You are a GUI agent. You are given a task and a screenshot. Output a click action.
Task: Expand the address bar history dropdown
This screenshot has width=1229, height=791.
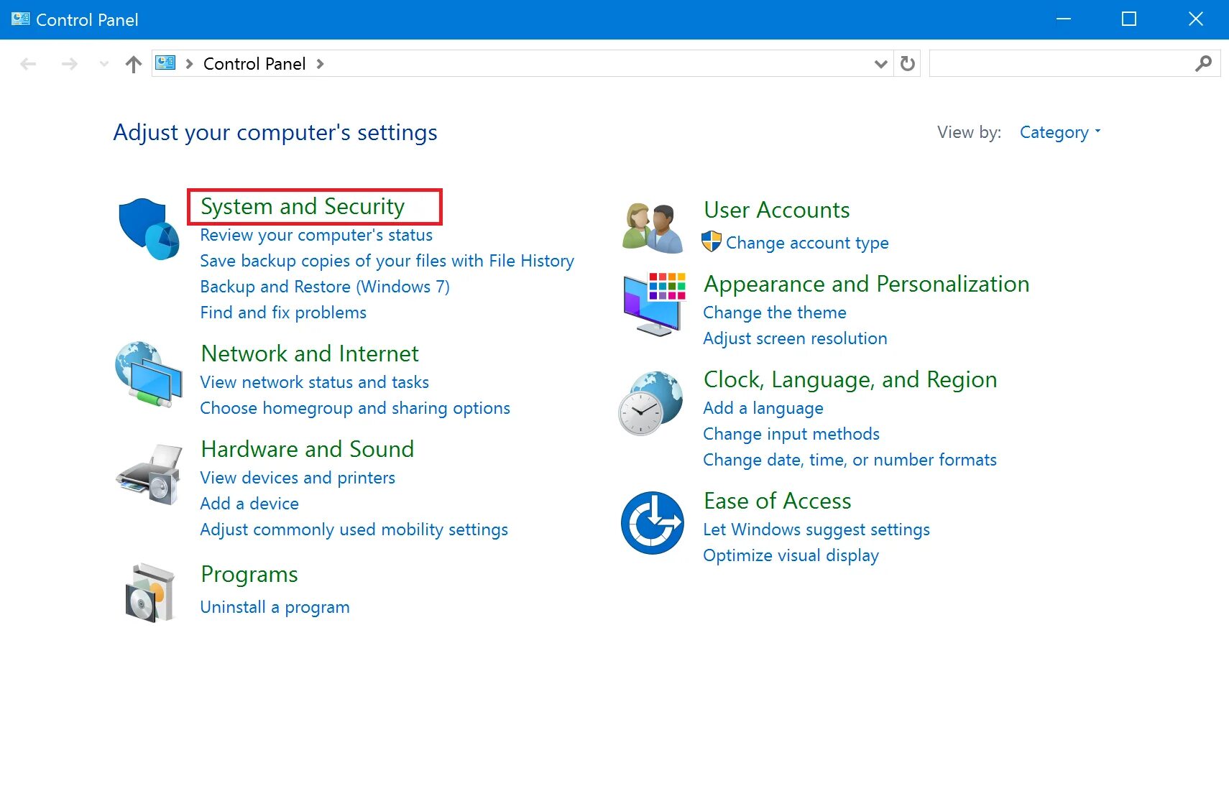(x=881, y=64)
